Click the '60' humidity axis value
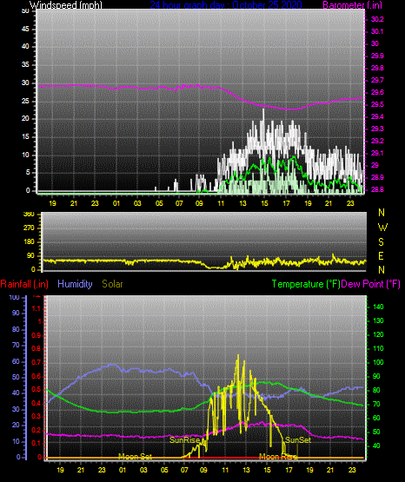This screenshot has height=482, width=405. tap(16, 362)
